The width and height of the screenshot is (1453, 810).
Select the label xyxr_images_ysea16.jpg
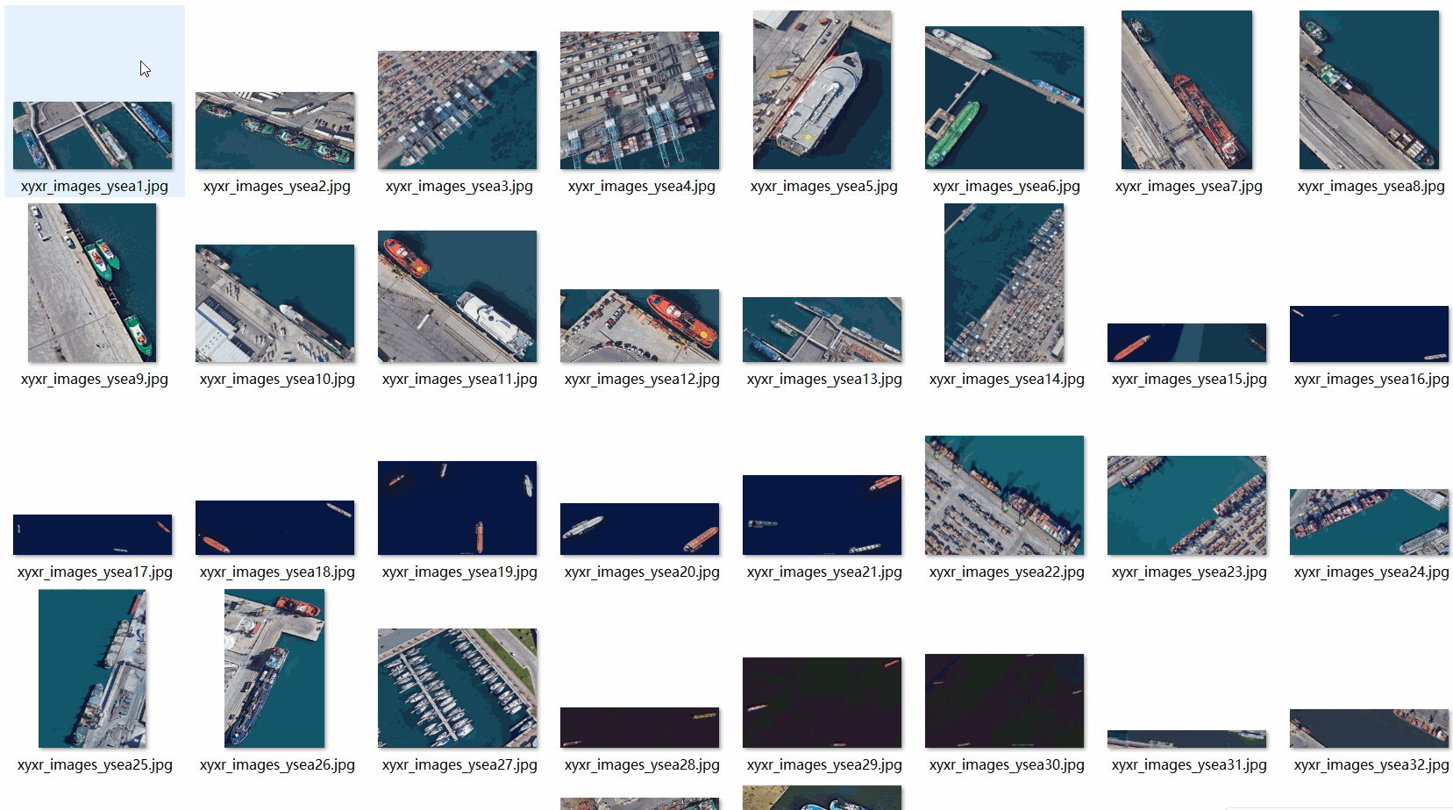pyautogui.click(x=1371, y=380)
